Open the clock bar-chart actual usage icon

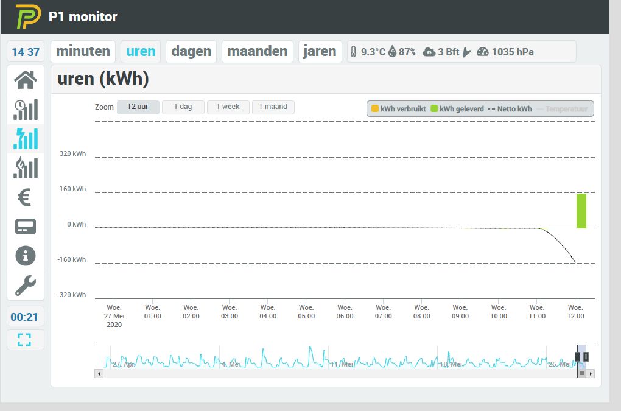(26, 109)
